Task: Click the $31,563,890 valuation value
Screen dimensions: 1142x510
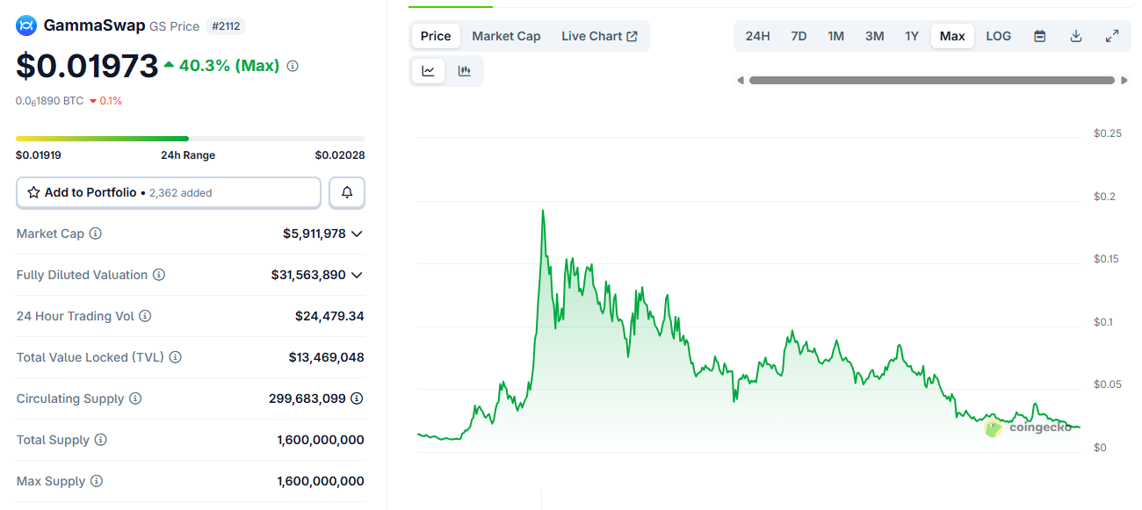Action: point(308,275)
